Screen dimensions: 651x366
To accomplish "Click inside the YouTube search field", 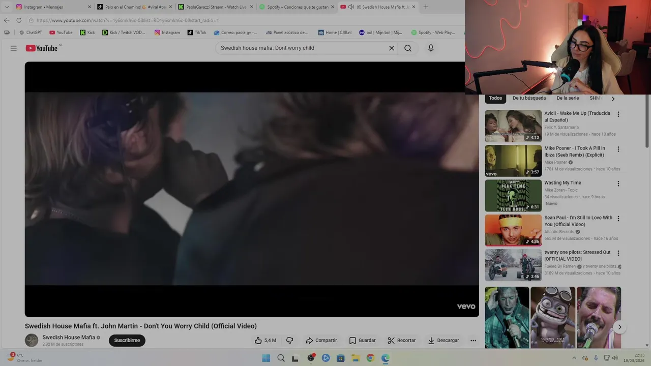I will 303,48.
